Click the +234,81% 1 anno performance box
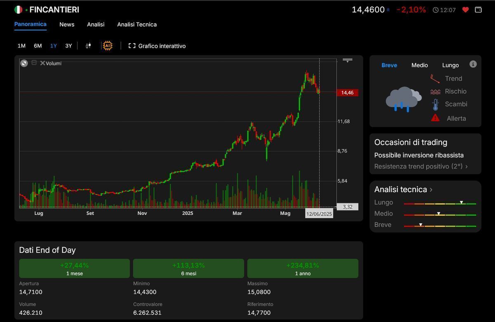 click(x=303, y=268)
